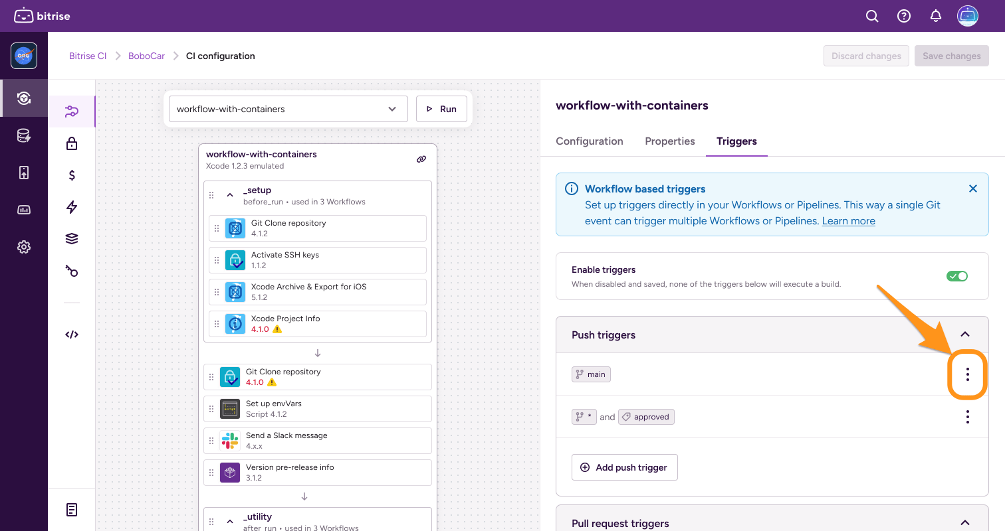Open the insights chart icon in sidebar
The image size is (1005, 531).
(x=24, y=210)
